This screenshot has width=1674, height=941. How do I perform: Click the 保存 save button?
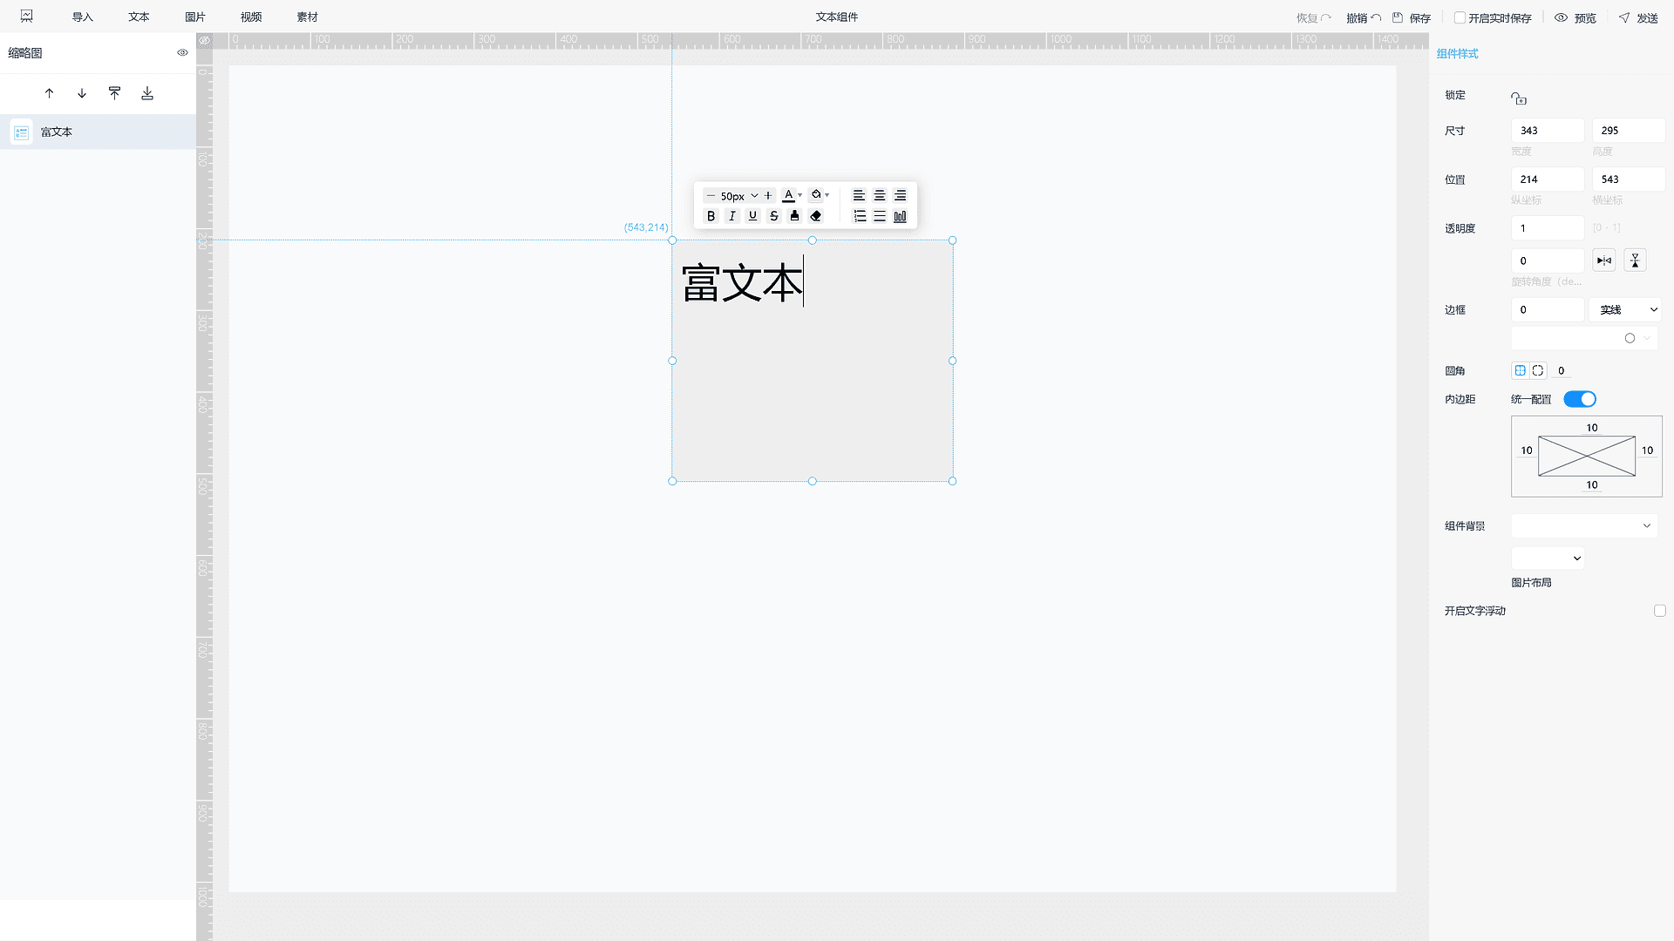coord(1412,18)
